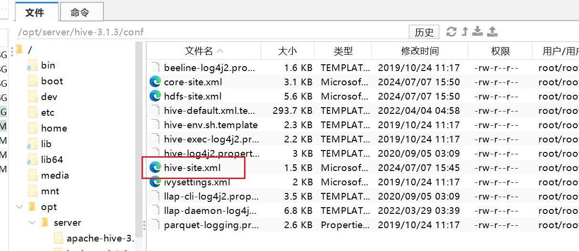Sort files by 大小 column
Screen dimensions: 579x251
287,51
